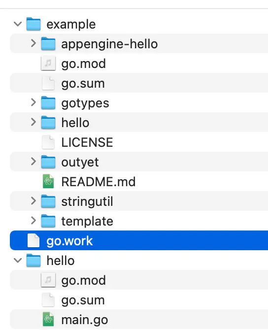Collapse the bottom hello folder
The image size is (268, 330).
click(18, 261)
